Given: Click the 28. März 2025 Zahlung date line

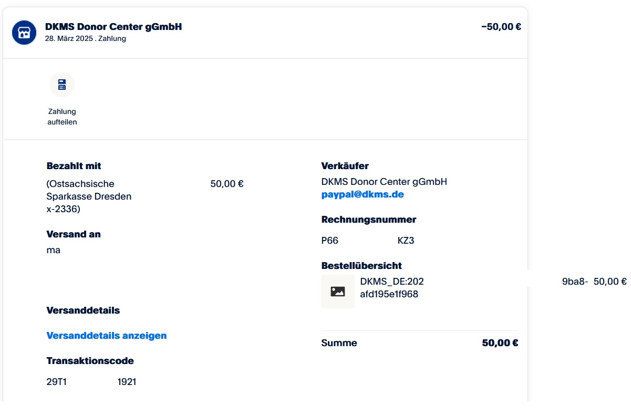Looking at the screenshot, I should 85,38.
